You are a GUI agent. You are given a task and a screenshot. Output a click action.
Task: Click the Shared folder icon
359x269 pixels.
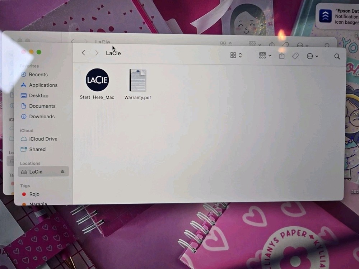tap(24, 149)
